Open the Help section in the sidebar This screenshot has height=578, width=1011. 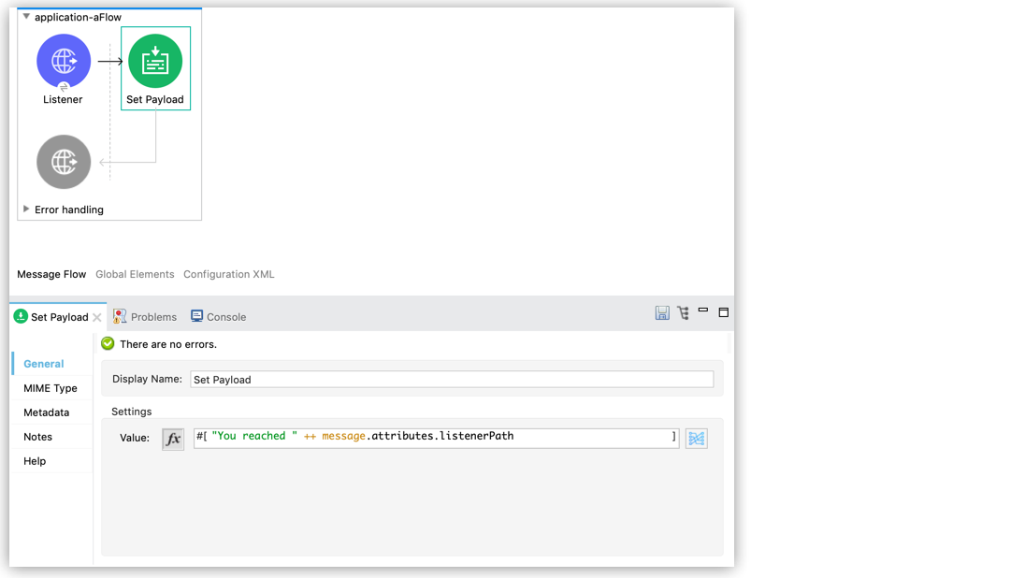[x=35, y=460]
